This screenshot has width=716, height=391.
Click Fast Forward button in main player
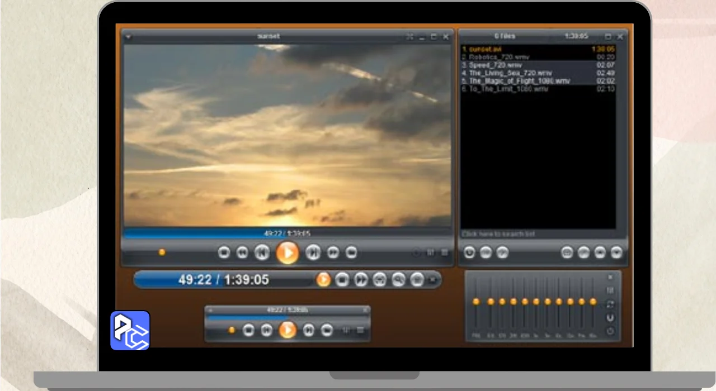[x=333, y=252]
